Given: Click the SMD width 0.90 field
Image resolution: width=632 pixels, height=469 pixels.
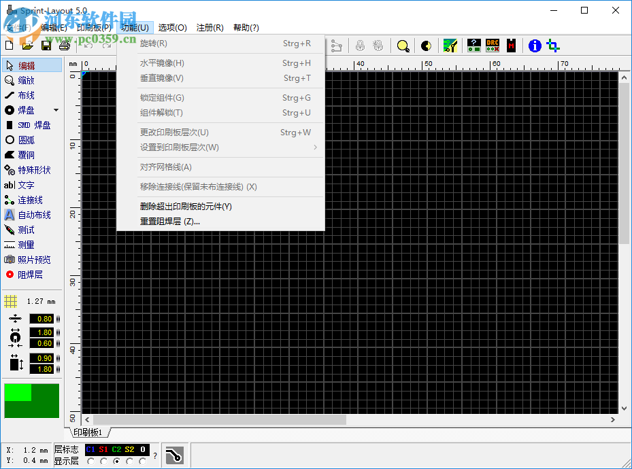Looking at the screenshot, I should [41, 358].
